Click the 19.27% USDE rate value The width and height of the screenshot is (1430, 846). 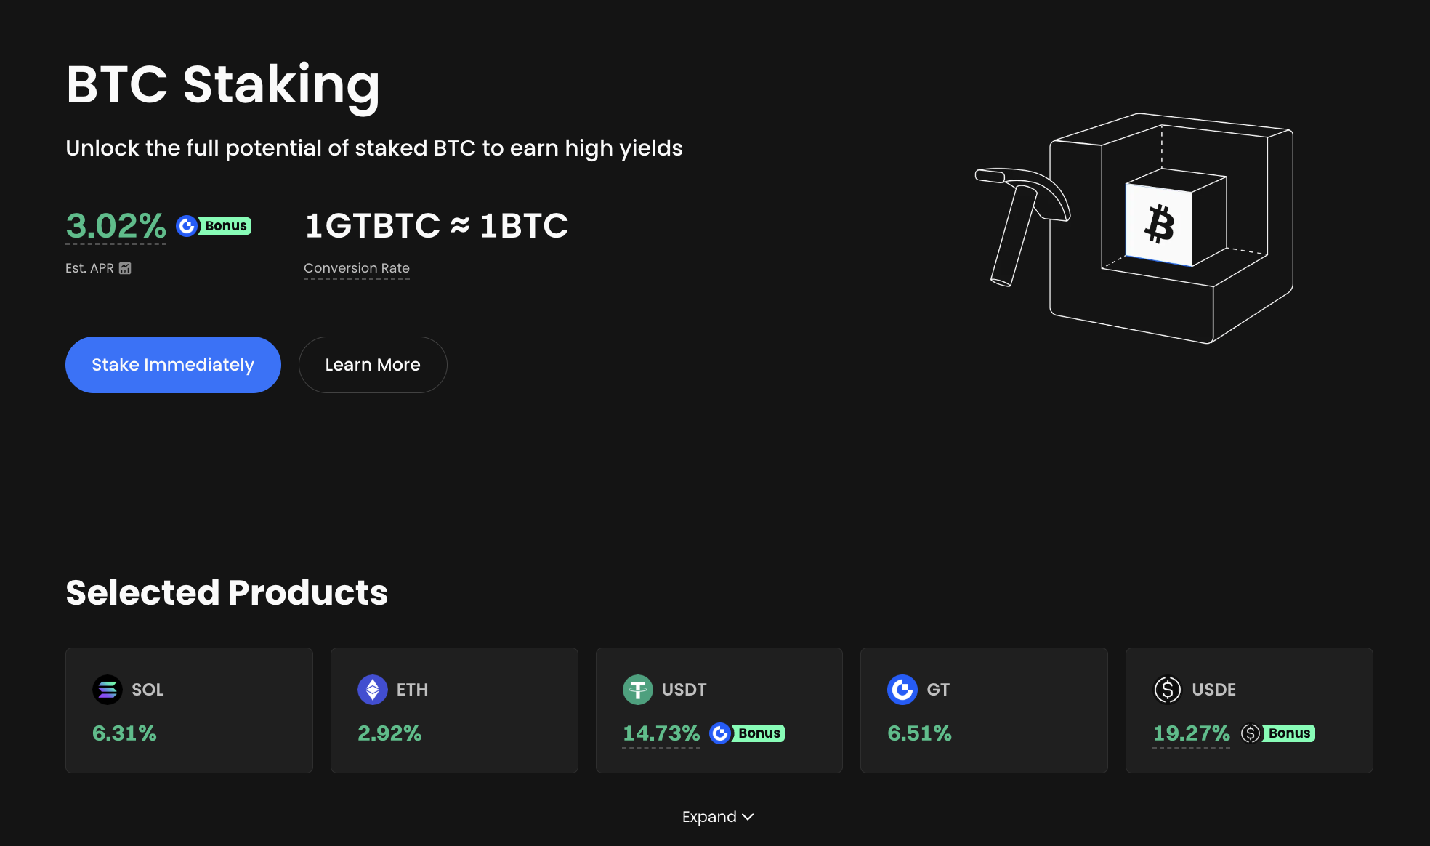point(1192,733)
